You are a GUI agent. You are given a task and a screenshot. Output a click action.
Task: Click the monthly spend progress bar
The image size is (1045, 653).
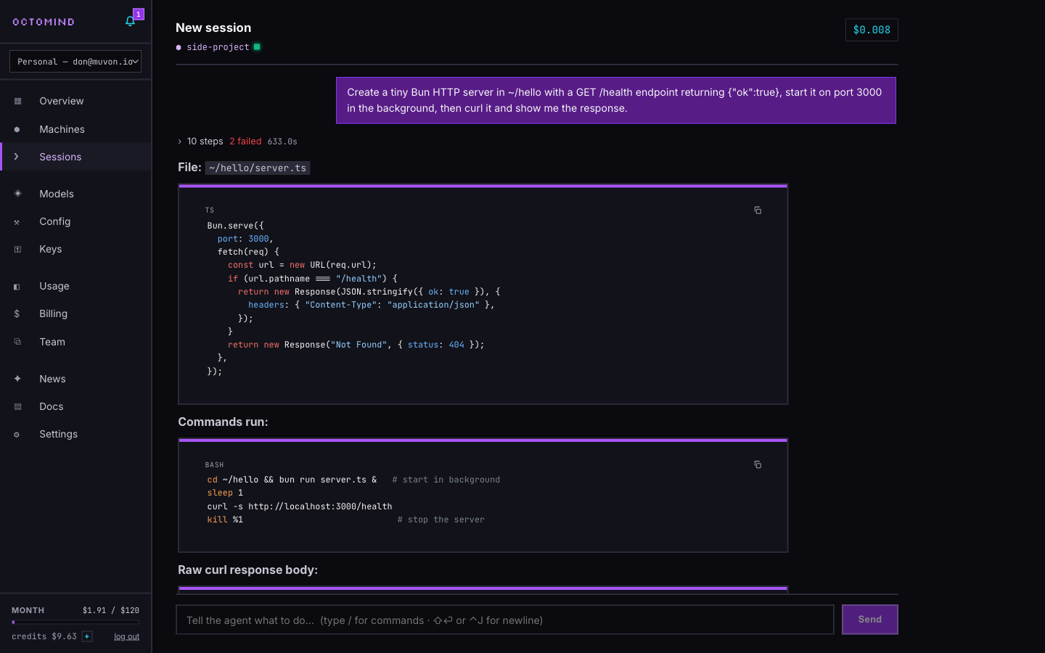click(x=75, y=622)
